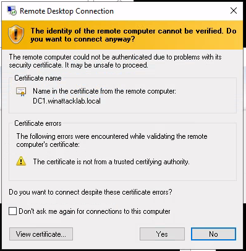The width and height of the screenshot is (246, 251).
Task: Click the yellow banner identity warning heading
Action: pos(134,35)
